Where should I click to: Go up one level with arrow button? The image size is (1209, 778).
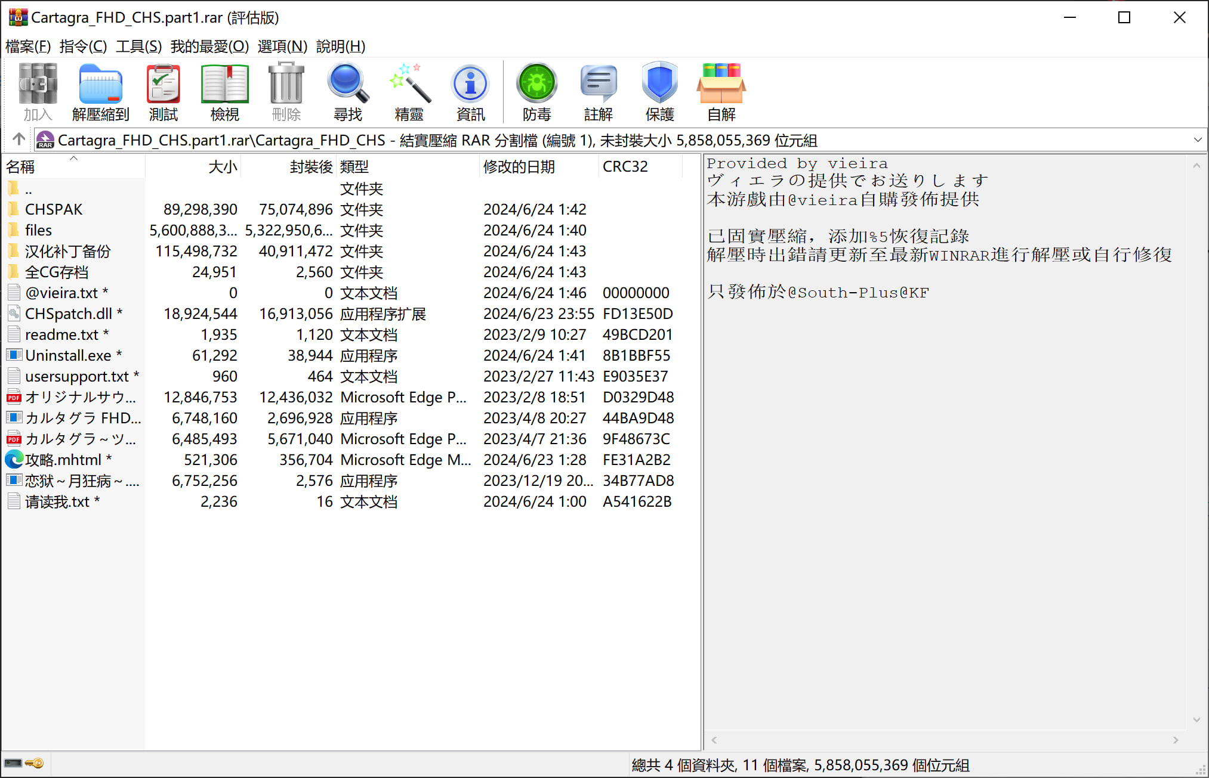(18, 140)
